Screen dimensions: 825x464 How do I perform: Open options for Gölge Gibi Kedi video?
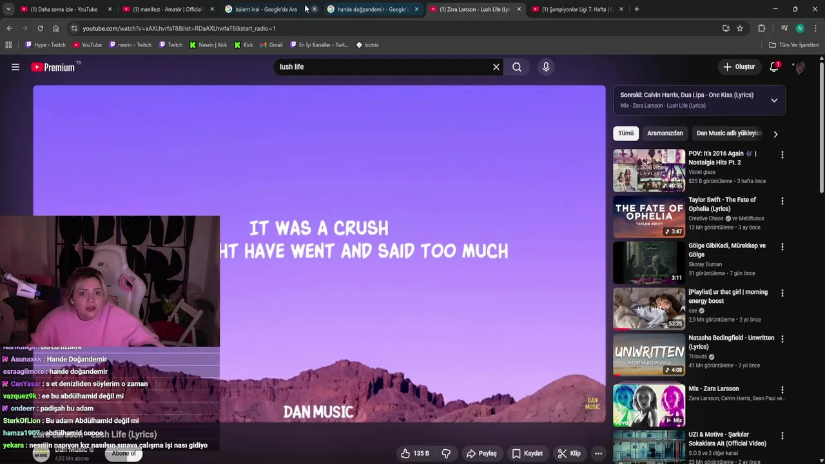tap(782, 247)
